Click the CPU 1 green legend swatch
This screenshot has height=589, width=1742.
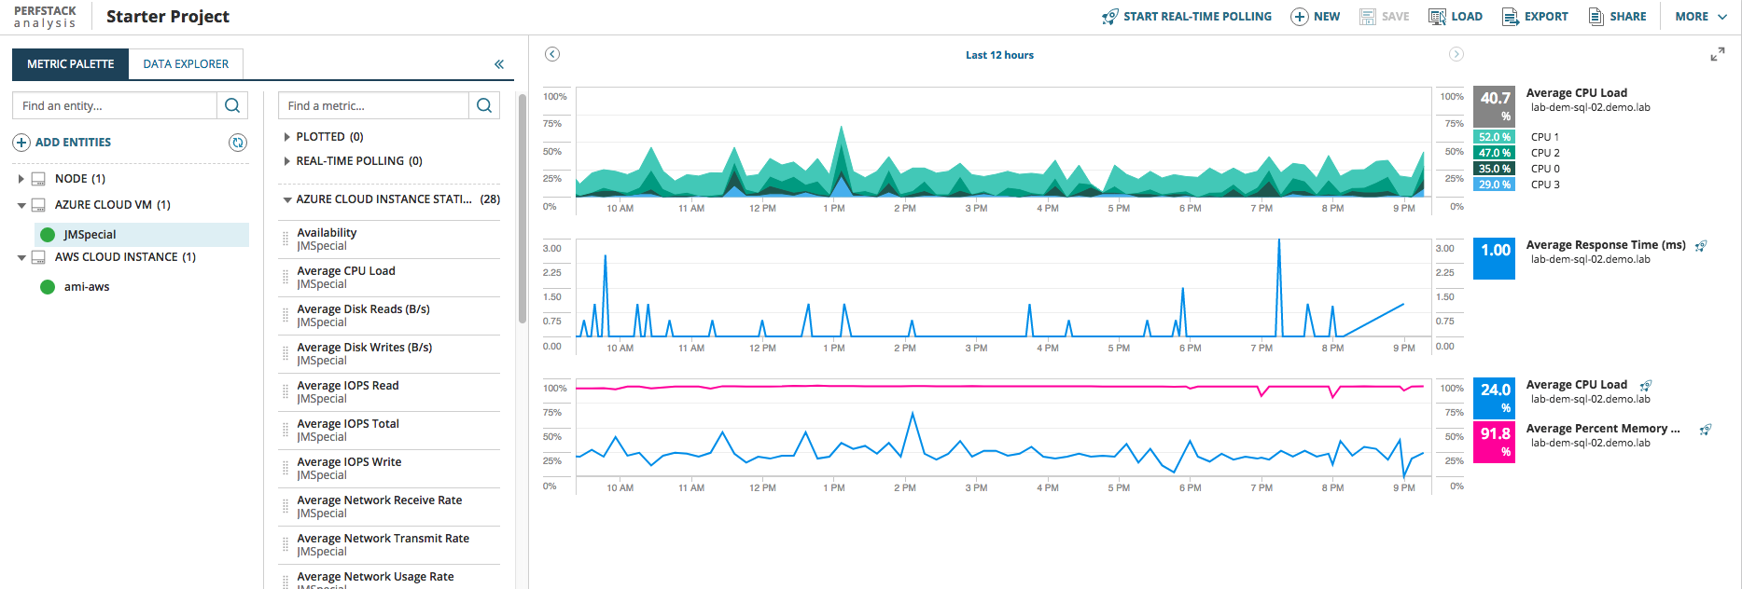[1495, 137]
